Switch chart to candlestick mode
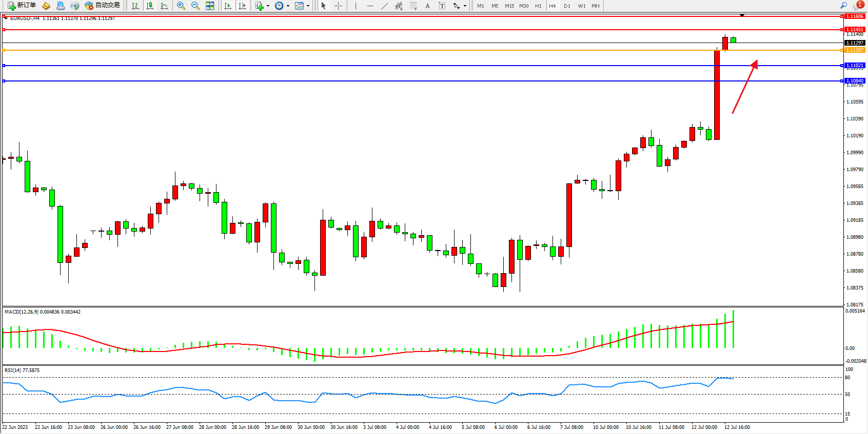This screenshot has height=434, width=868. coord(150,6)
